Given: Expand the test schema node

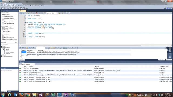Looking at the screenshot, I should tap(2, 55).
